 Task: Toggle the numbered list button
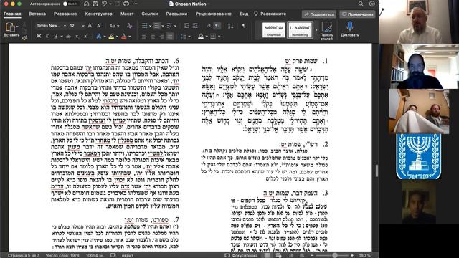(x=157, y=26)
